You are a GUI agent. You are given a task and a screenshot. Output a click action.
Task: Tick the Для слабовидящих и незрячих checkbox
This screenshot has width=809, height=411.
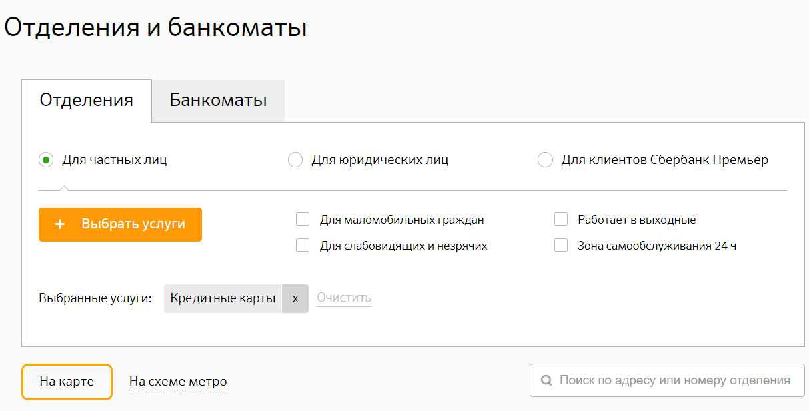[303, 246]
